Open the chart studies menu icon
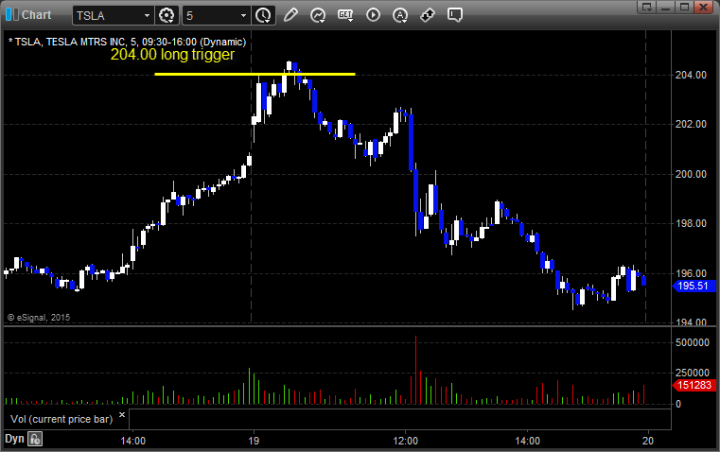 pos(318,15)
